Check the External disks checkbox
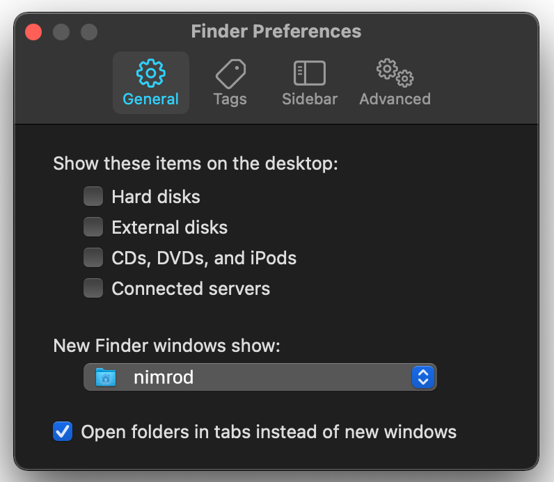 [93, 227]
